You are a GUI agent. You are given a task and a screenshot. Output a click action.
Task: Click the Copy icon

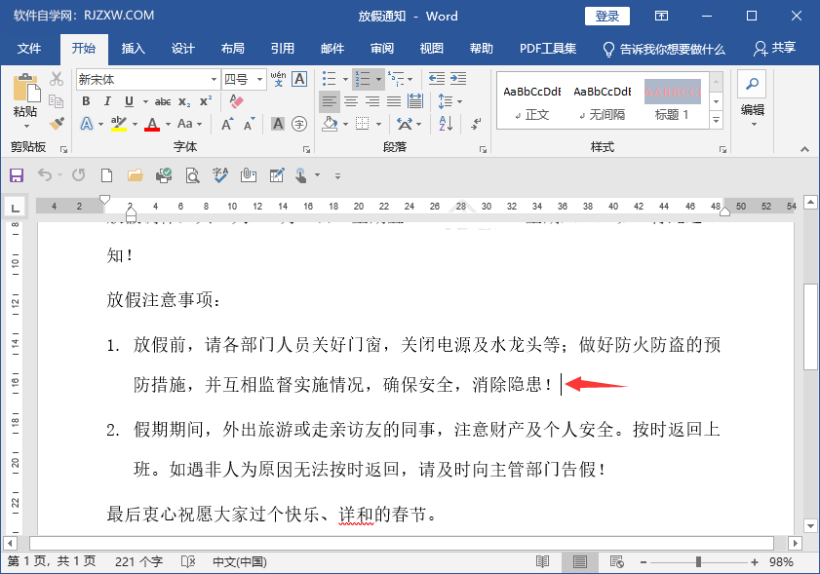tap(57, 101)
